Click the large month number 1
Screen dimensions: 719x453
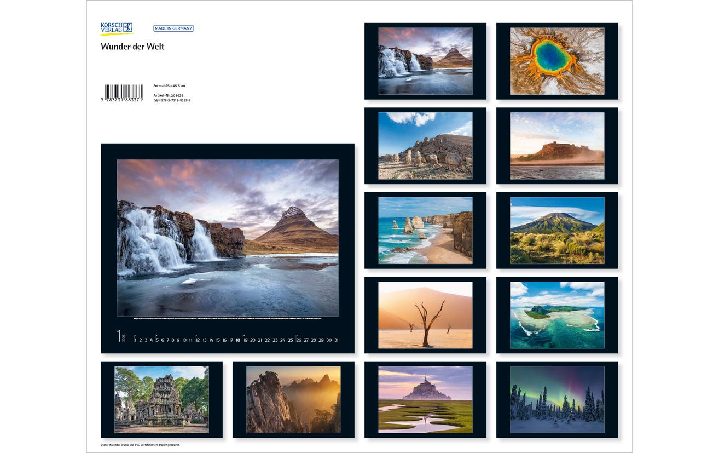pos(119,336)
